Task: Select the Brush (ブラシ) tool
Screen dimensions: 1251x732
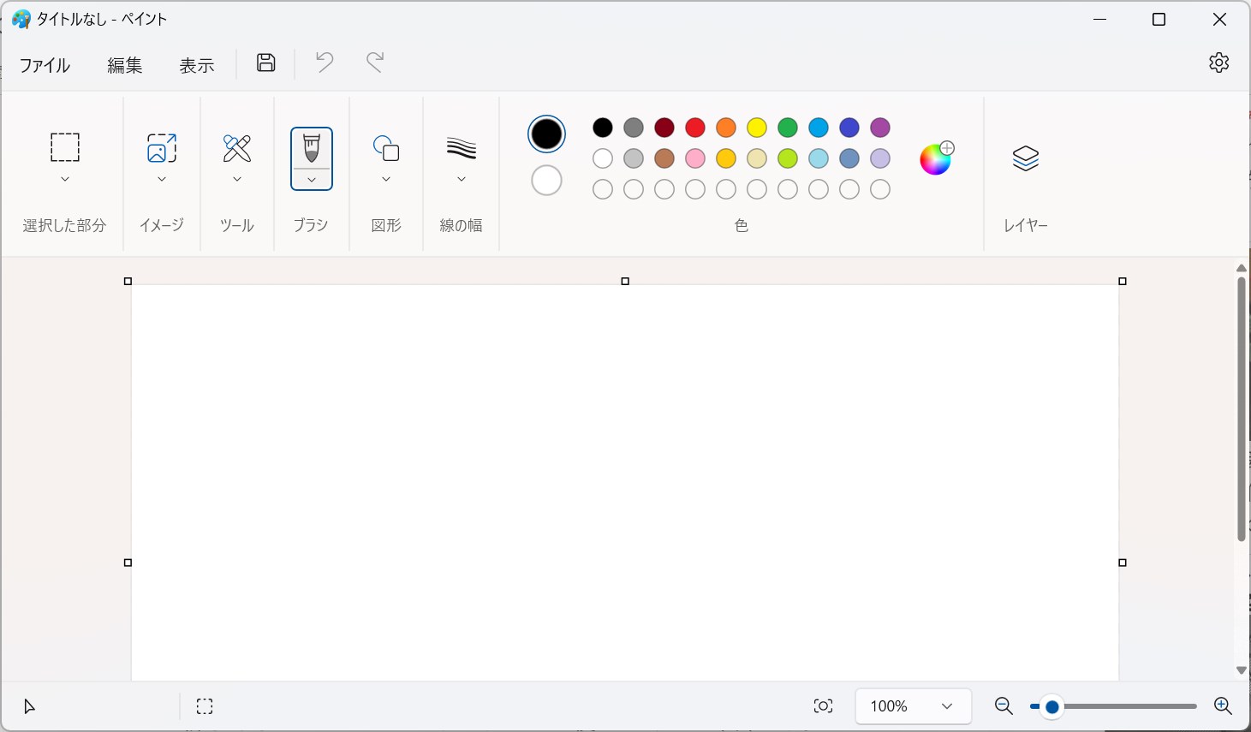Action: click(x=312, y=147)
